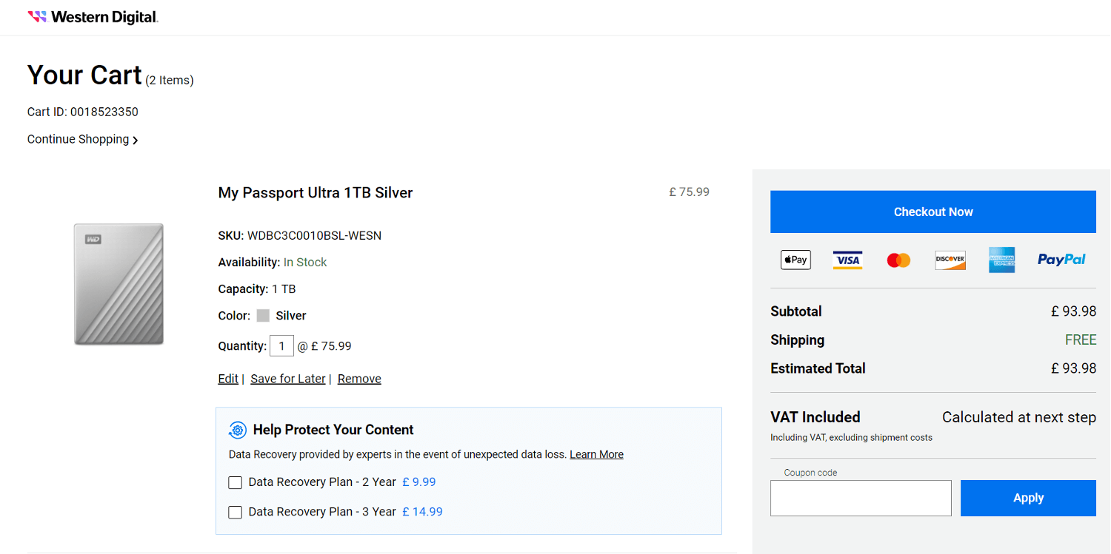Remove My Passport Ultra from cart
The width and height of the screenshot is (1111, 554).
coord(358,378)
